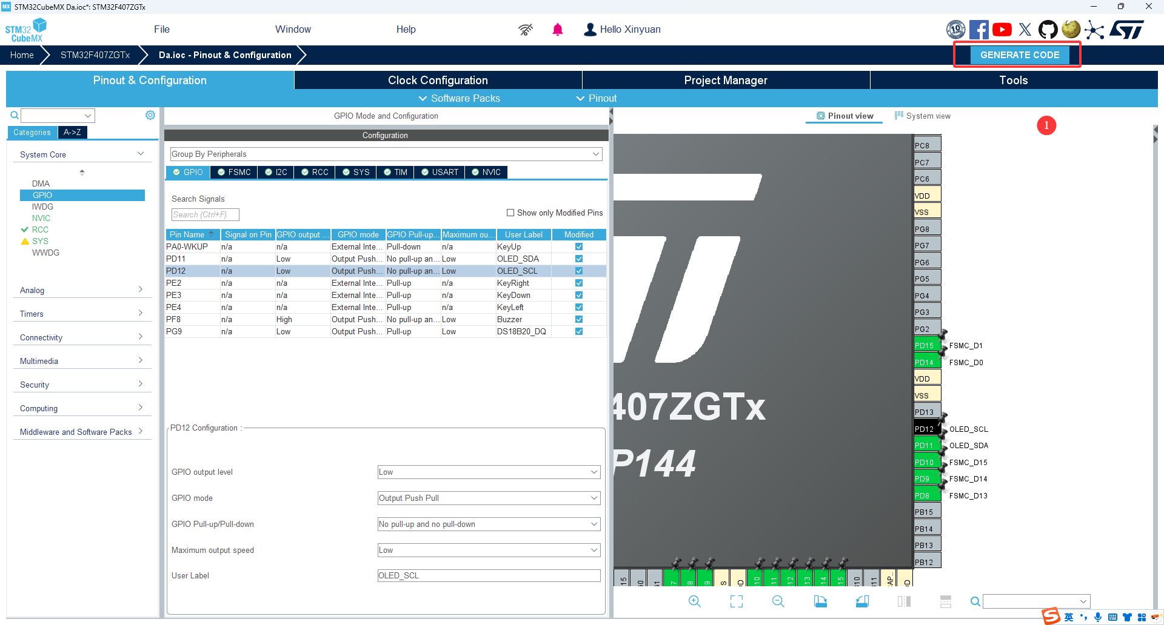1164x625 pixels.
Task: Fit chip pinout to the view
Action: pyautogui.click(x=737, y=601)
